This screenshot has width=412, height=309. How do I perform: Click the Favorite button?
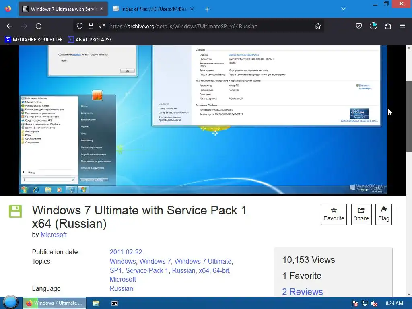(334, 214)
